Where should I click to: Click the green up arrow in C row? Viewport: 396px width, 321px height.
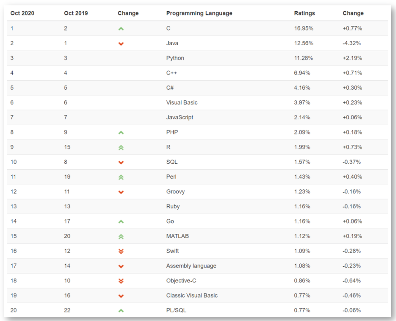[121, 29]
